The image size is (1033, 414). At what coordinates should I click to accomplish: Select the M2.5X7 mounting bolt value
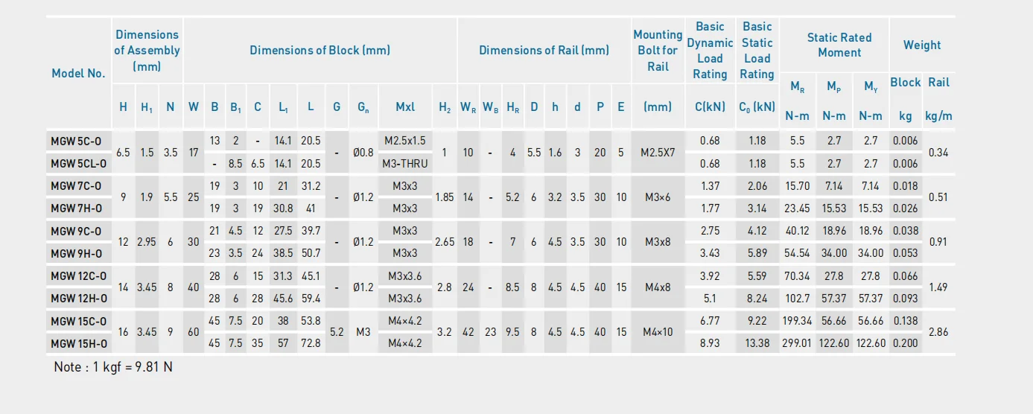657,153
